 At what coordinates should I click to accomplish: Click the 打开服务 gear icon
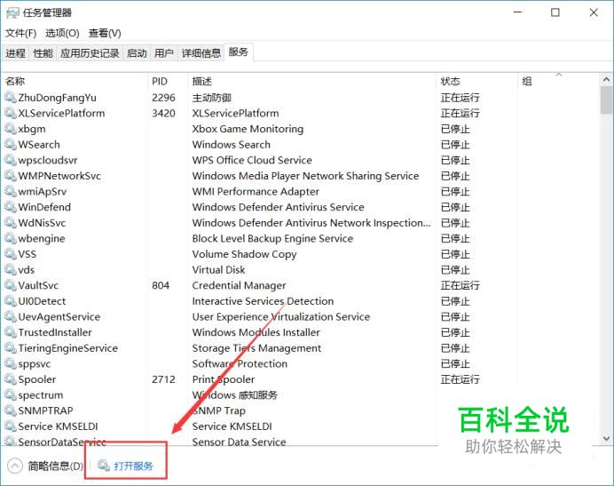[x=104, y=466]
